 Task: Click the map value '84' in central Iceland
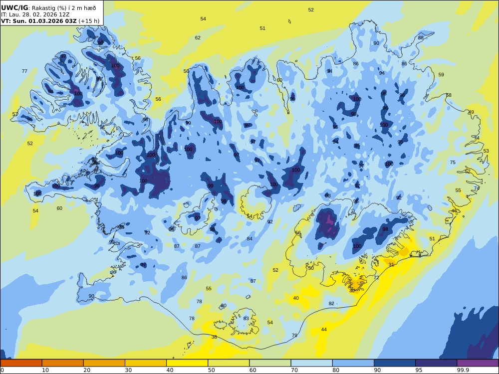[x=249, y=239]
